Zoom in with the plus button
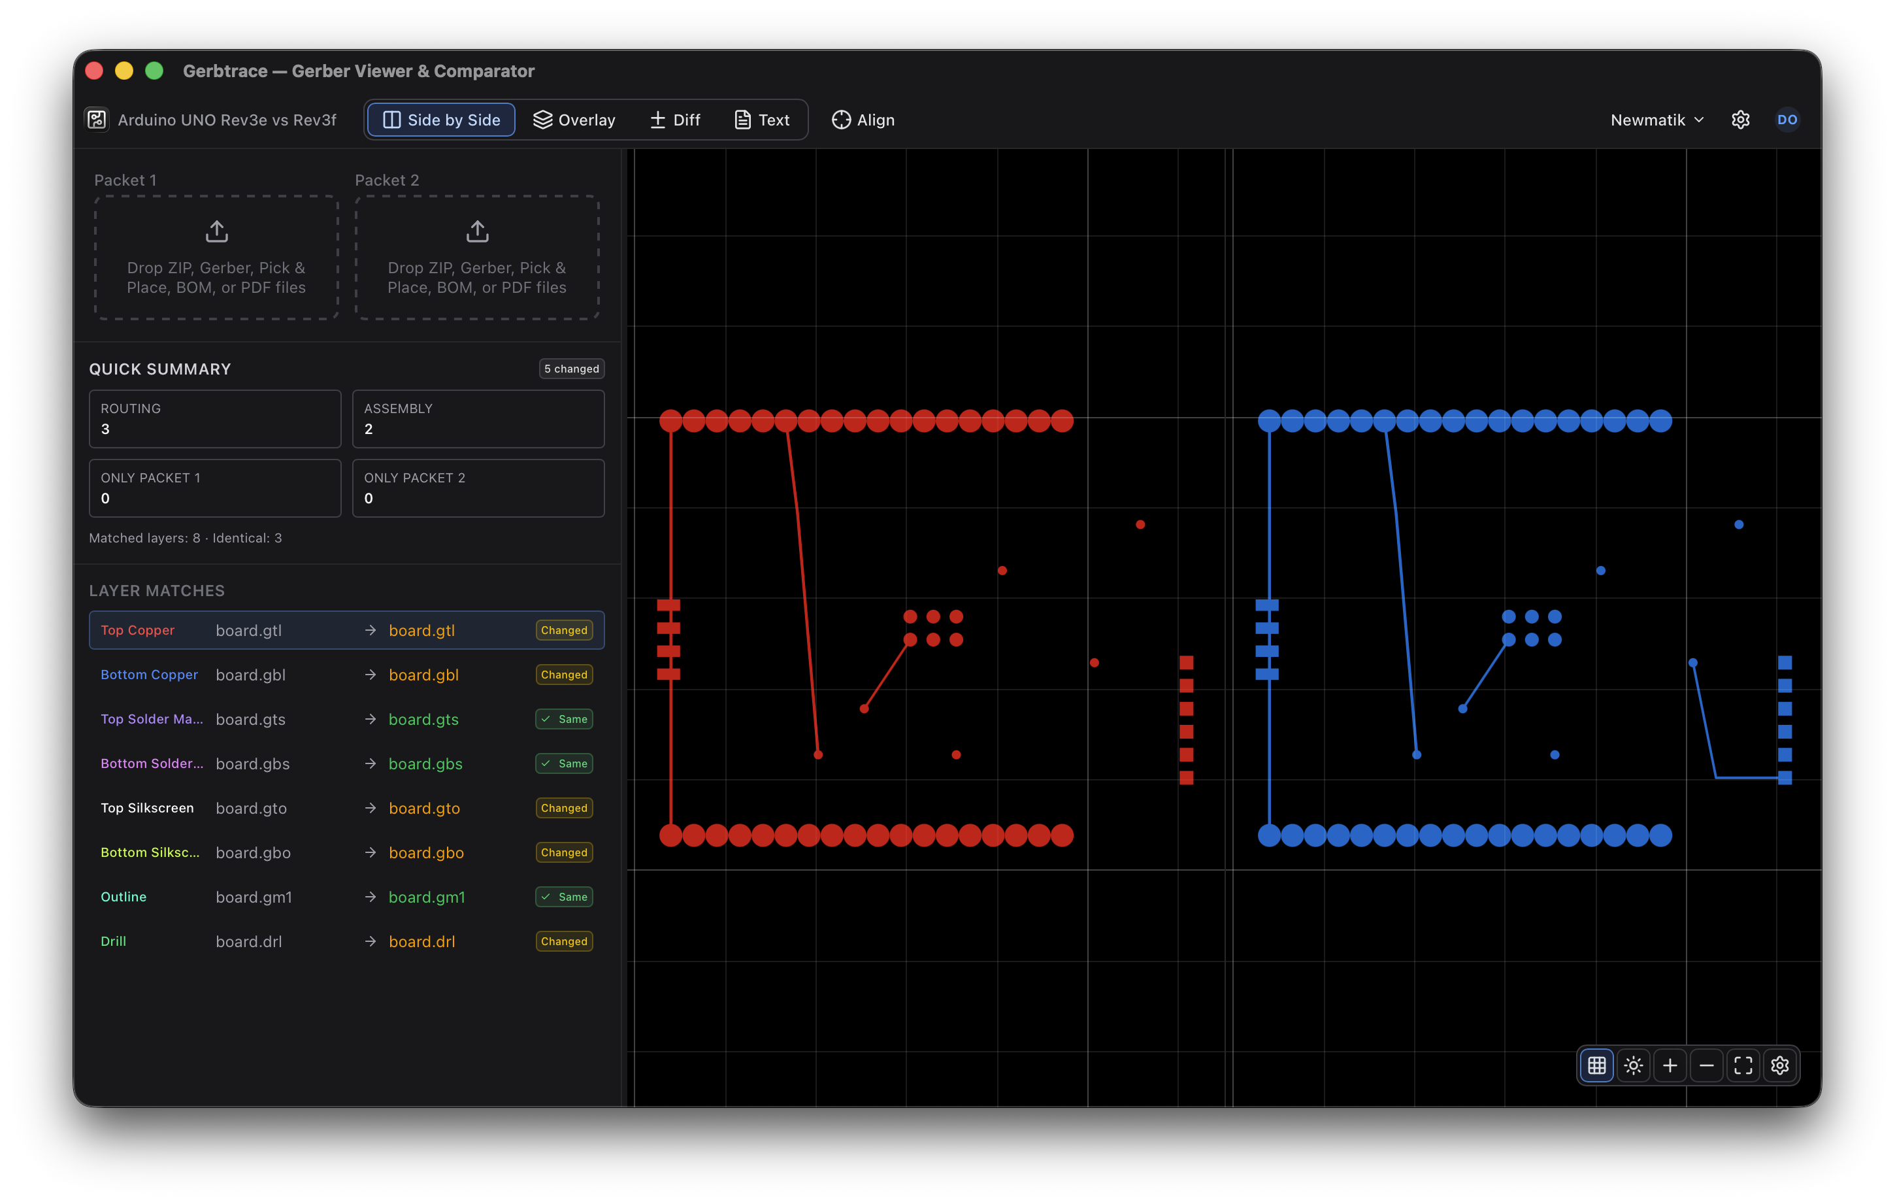The height and width of the screenshot is (1204, 1895). pyautogui.click(x=1669, y=1065)
